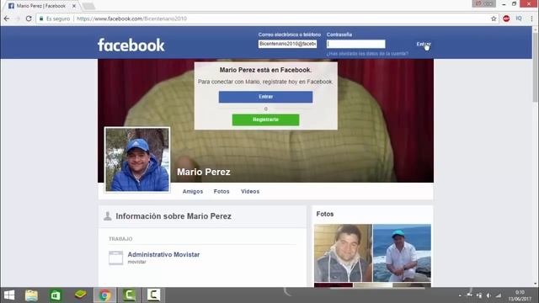
Task: Open the green book taskbar app
Action: [x=81, y=295]
